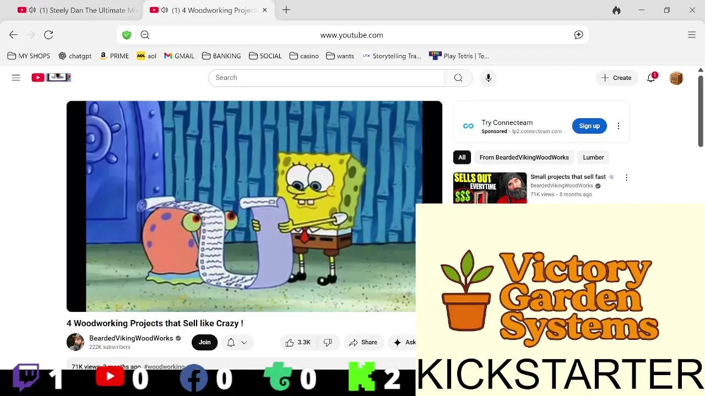Click the Try Connecteam ad title
This screenshot has width=705, height=396.
[507, 123]
